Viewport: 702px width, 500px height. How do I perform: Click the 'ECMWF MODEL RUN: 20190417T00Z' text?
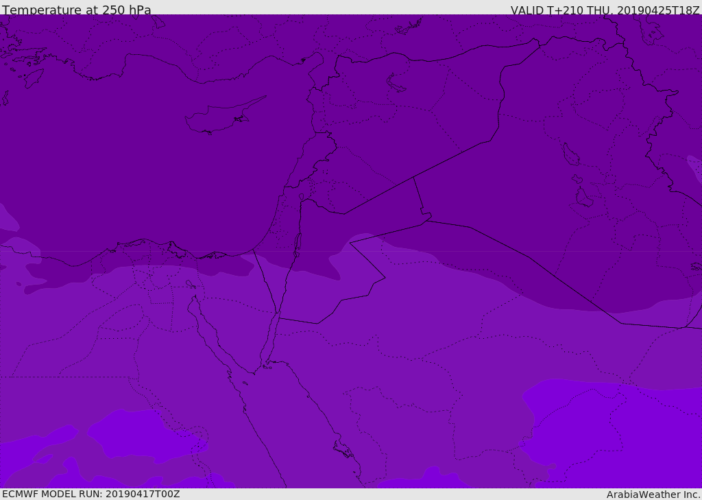click(91, 494)
